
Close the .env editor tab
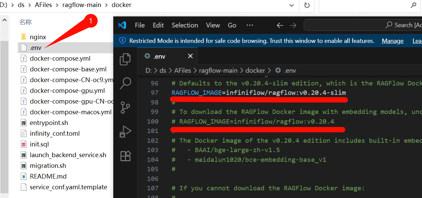190,56
